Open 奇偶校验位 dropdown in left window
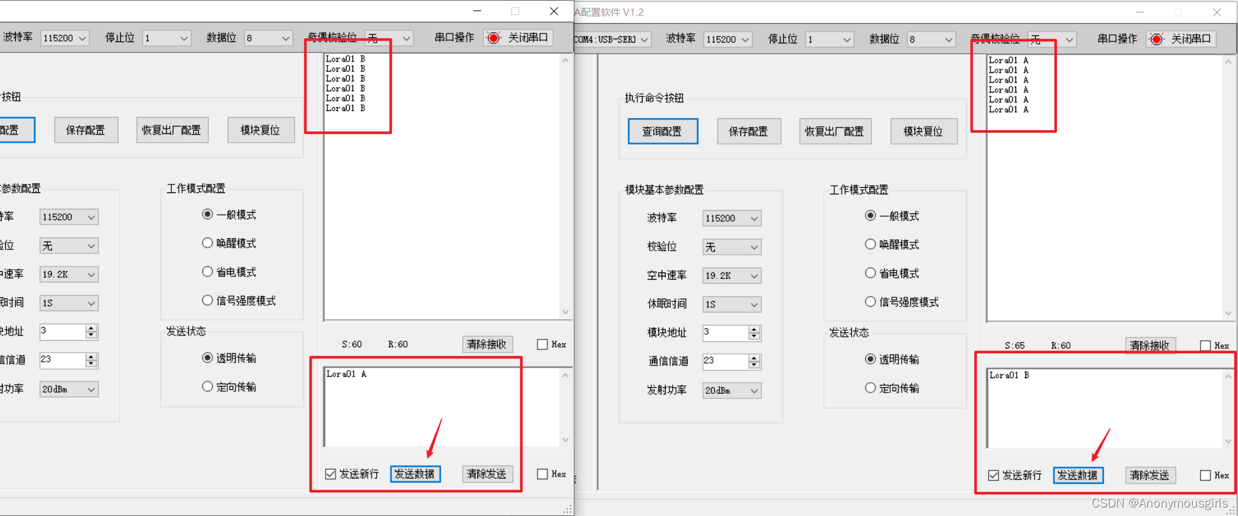 click(x=389, y=38)
